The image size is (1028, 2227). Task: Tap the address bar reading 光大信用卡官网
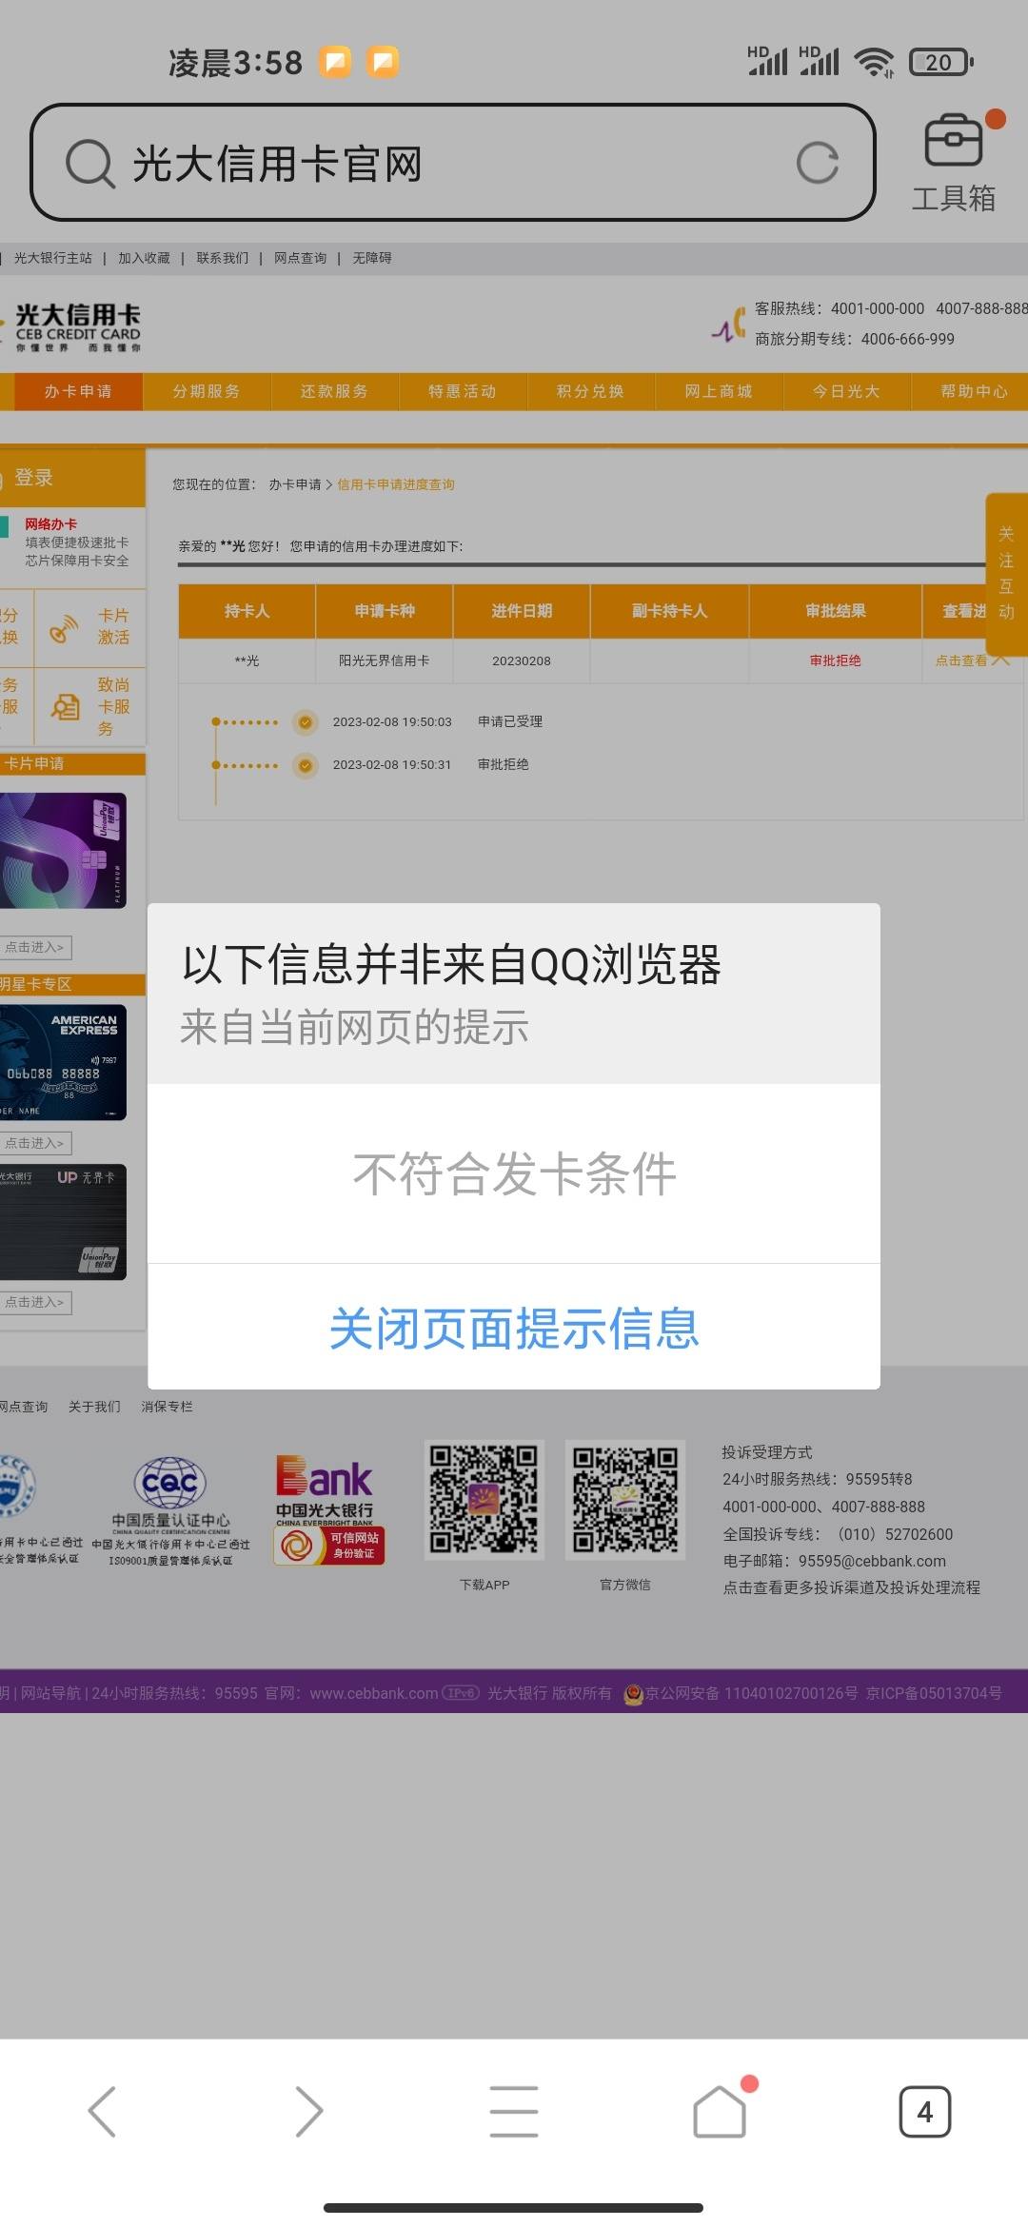pyautogui.click(x=452, y=163)
